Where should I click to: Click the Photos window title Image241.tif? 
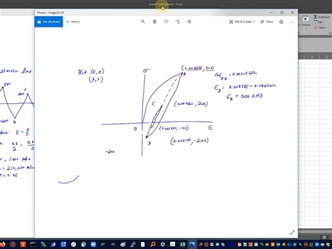coord(50,13)
